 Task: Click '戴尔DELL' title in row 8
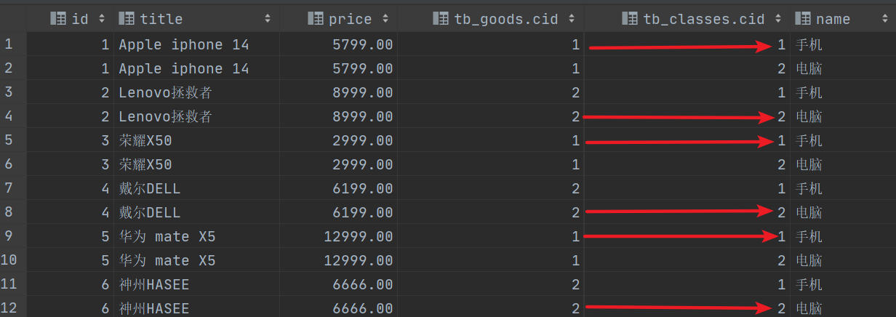(150, 212)
